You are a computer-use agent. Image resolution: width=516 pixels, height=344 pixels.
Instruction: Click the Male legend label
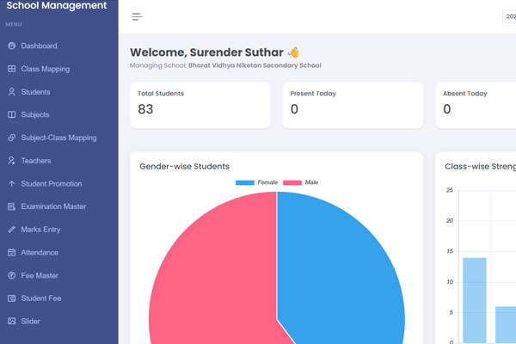311,182
